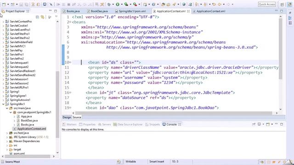Image resolution: width=294 pixels, height=165 pixels.
Task: Switch to the Source tab
Action: click(77, 117)
